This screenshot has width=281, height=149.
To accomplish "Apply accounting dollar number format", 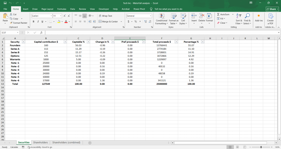I will (x=129, y=21).
